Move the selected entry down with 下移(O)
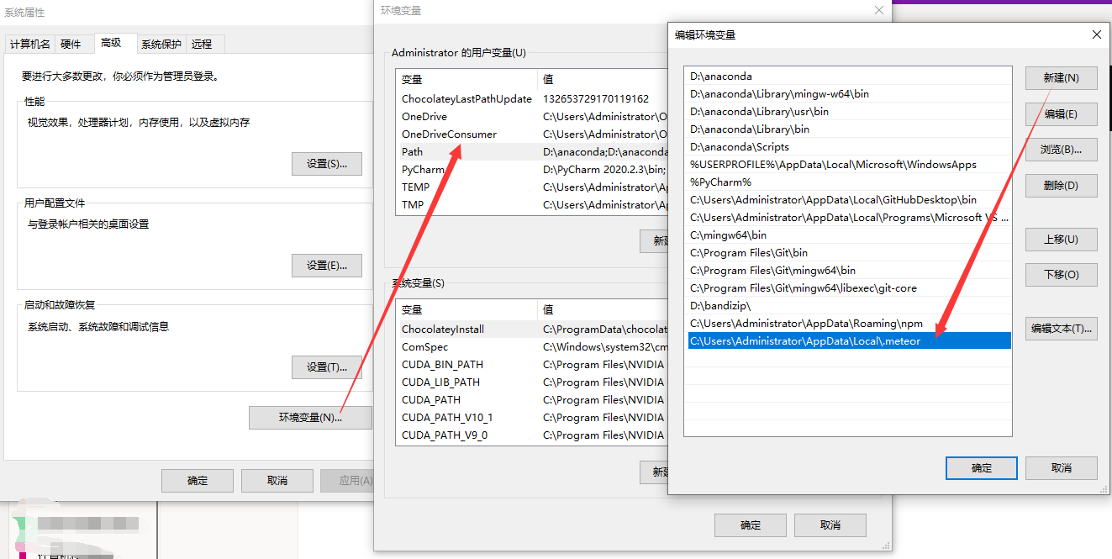 tap(1061, 274)
